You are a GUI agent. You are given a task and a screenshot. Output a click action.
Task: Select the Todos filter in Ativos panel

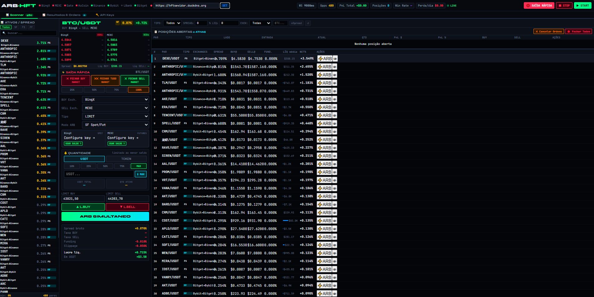(x=6, y=27)
